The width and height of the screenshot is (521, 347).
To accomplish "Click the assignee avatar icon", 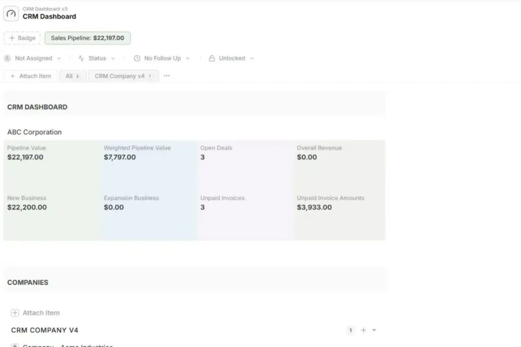I will pyautogui.click(x=7, y=58).
